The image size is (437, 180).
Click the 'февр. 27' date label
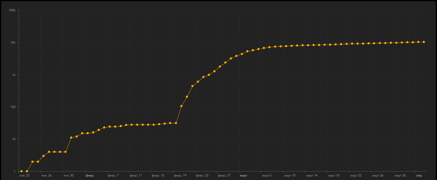coord(224,175)
